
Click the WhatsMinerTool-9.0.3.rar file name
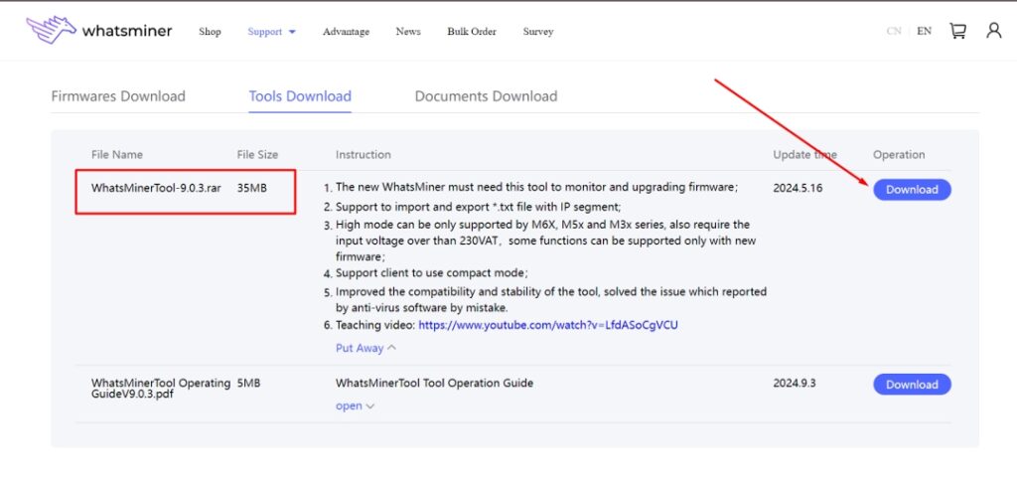(156, 188)
